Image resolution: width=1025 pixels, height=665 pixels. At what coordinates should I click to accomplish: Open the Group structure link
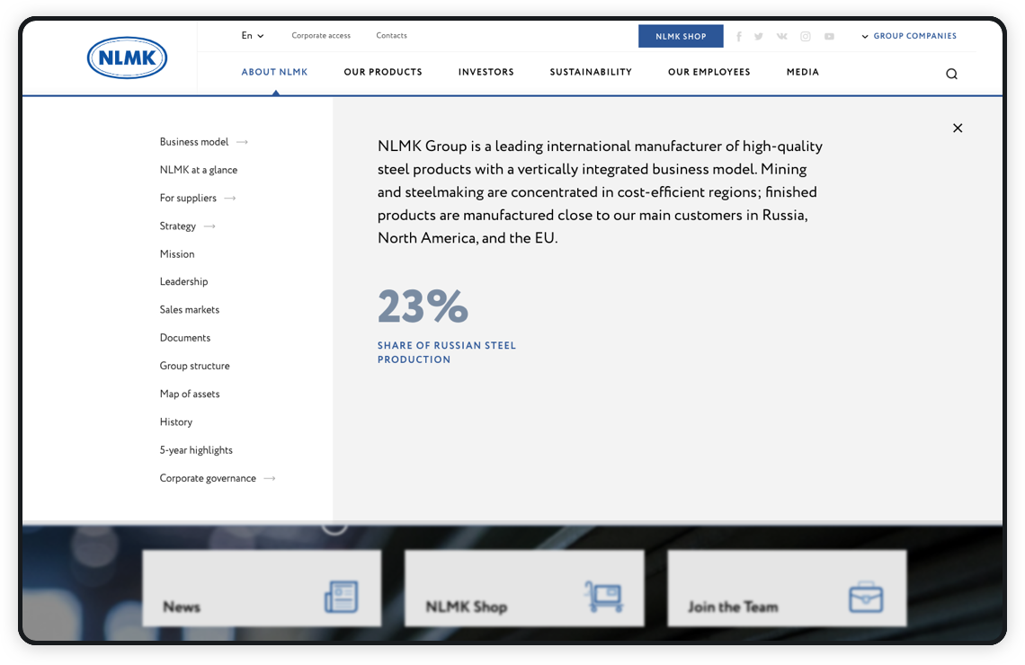[195, 366]
